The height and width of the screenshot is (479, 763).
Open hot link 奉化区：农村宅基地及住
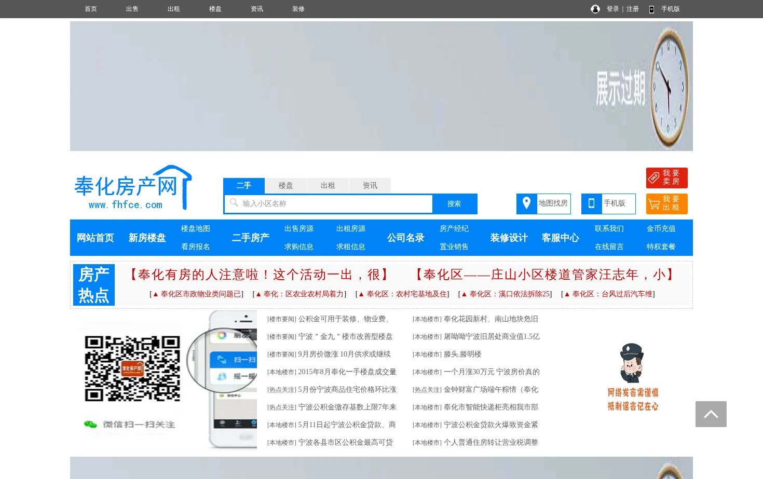(403, 294)
